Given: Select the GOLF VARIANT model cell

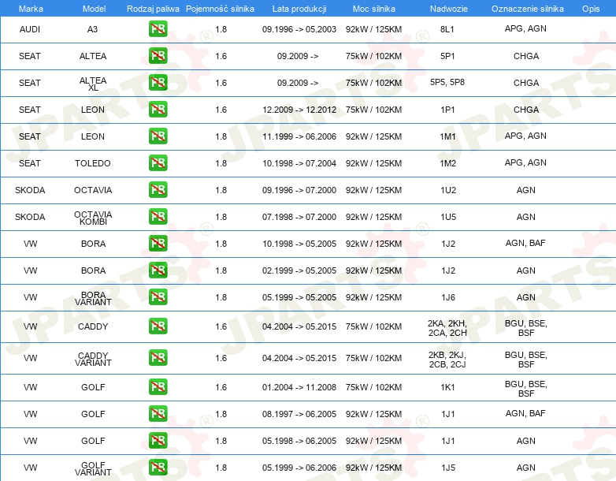Looking at the screenshot, I should (x=93, y=469).
